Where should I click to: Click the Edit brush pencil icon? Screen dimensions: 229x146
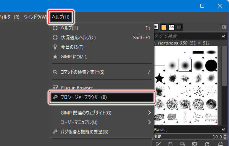158,144
